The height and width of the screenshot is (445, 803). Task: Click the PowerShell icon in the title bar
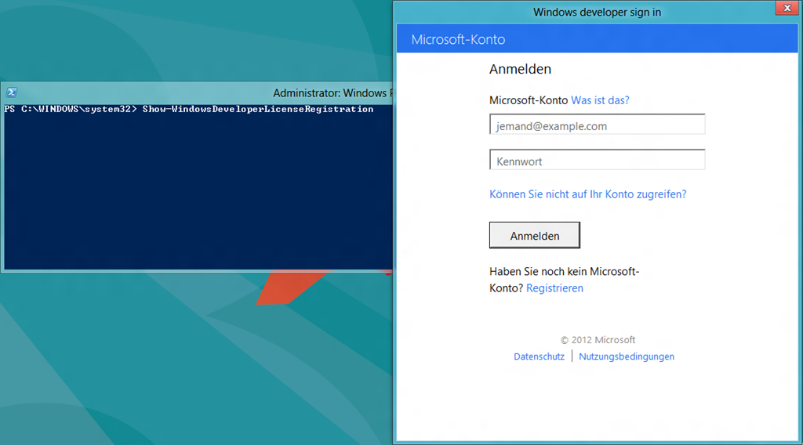(12, 92)
